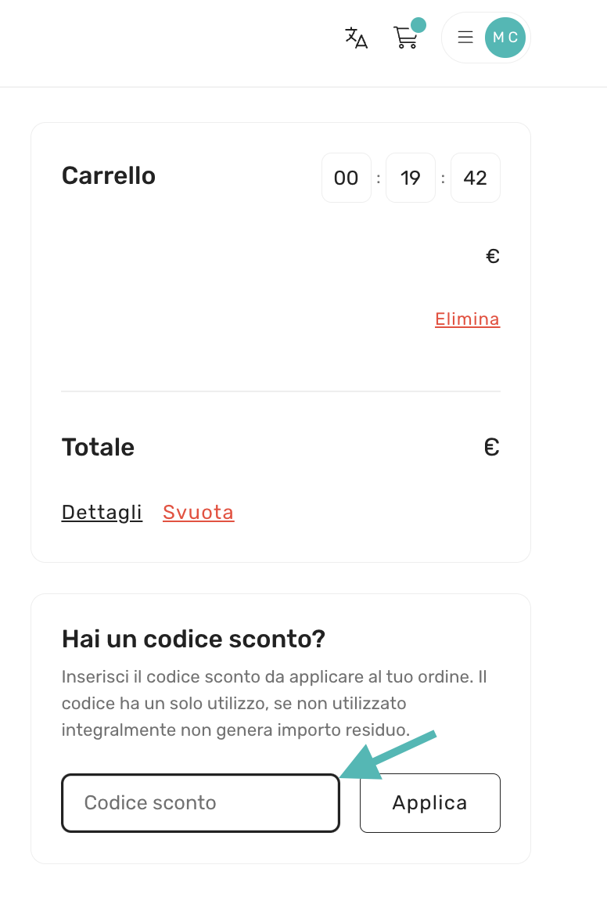Click the discount code description text
607x908 pixels.
tap(274, 703)
